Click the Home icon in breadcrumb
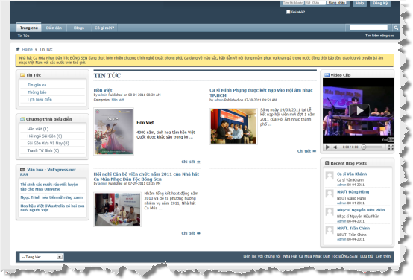The image size is (413, 280). pyautogui.click(x=18, y=49)
